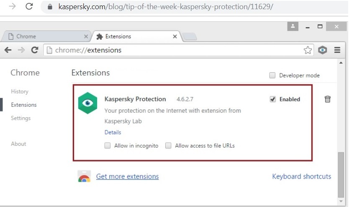Click the chrome://extensions address bar
This screenshot has width=349, height=207.
pos(176,50)
